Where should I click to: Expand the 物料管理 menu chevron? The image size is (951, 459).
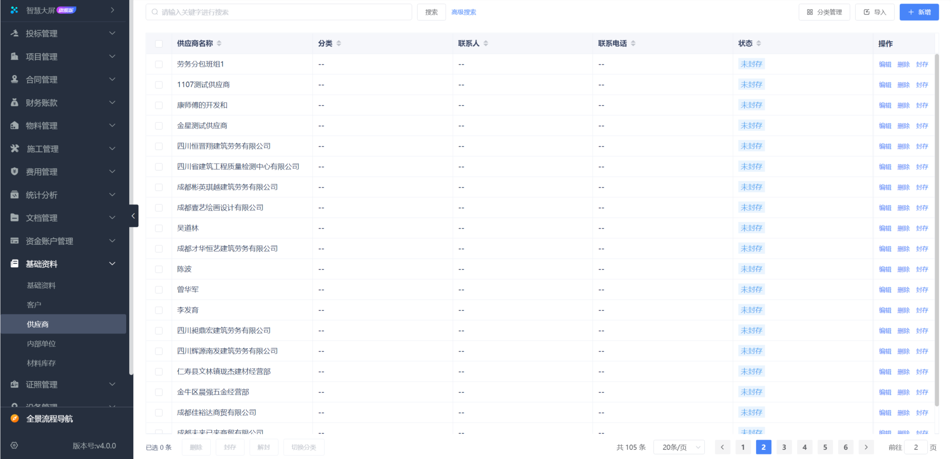112,126
